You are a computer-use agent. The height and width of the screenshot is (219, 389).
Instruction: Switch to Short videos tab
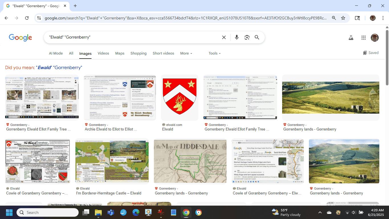pyautogui.click(x=163, y=53)
